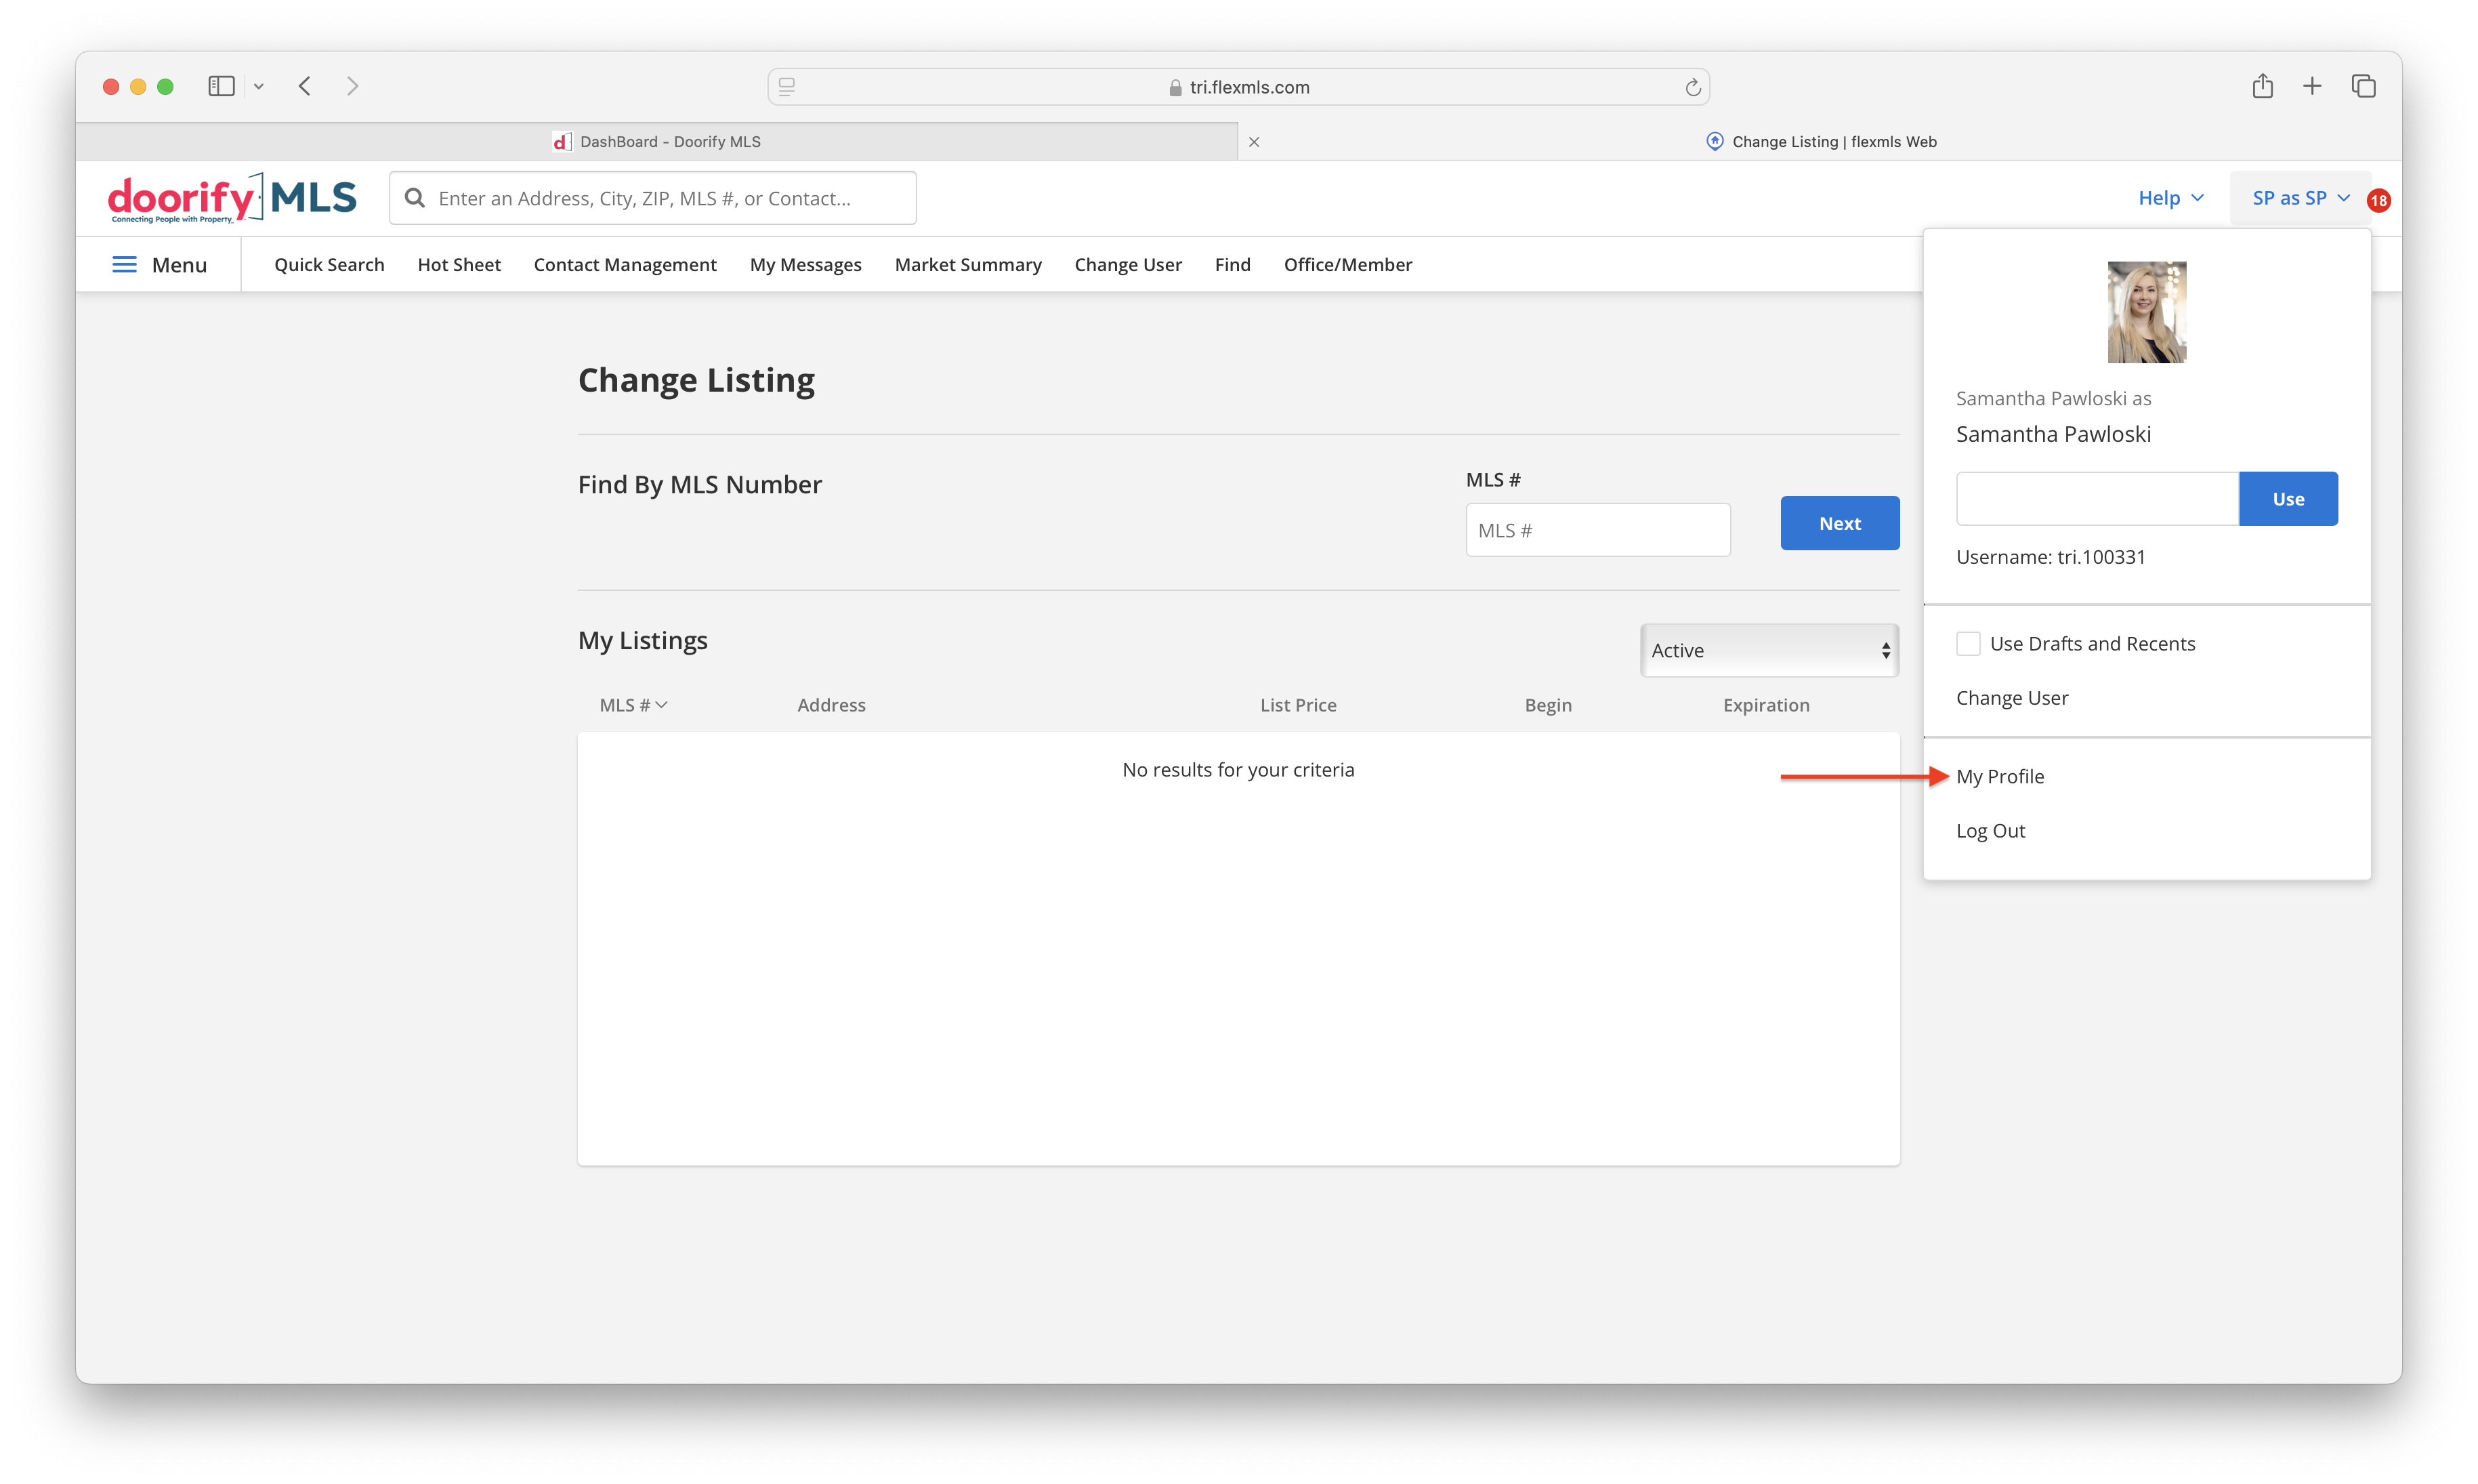Image resolution: width=2478 pixels, height=1484 pixels.
Task: Click the blue Next button
Action: (x=1839, y=523)
